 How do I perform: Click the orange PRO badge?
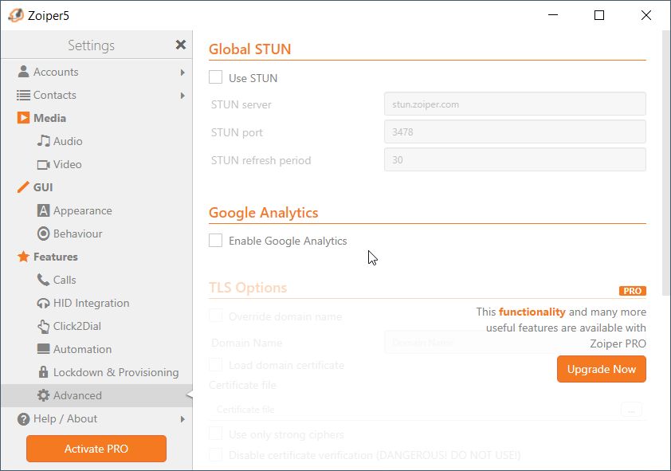[633, 291]
